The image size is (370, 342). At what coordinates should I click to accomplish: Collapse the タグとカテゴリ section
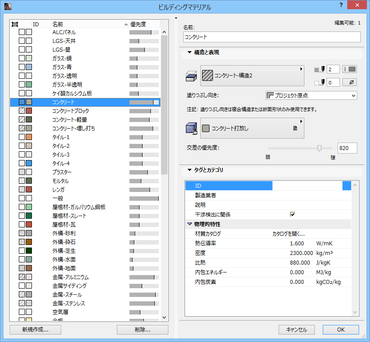point(189,170)
